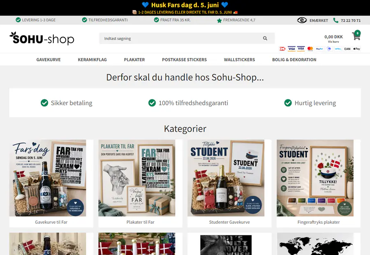The height and width of the screenshot is (255, 370).
Task: Open the WALLSTICKERS menu
Action: pyautogui.click(x=239, y=60)
